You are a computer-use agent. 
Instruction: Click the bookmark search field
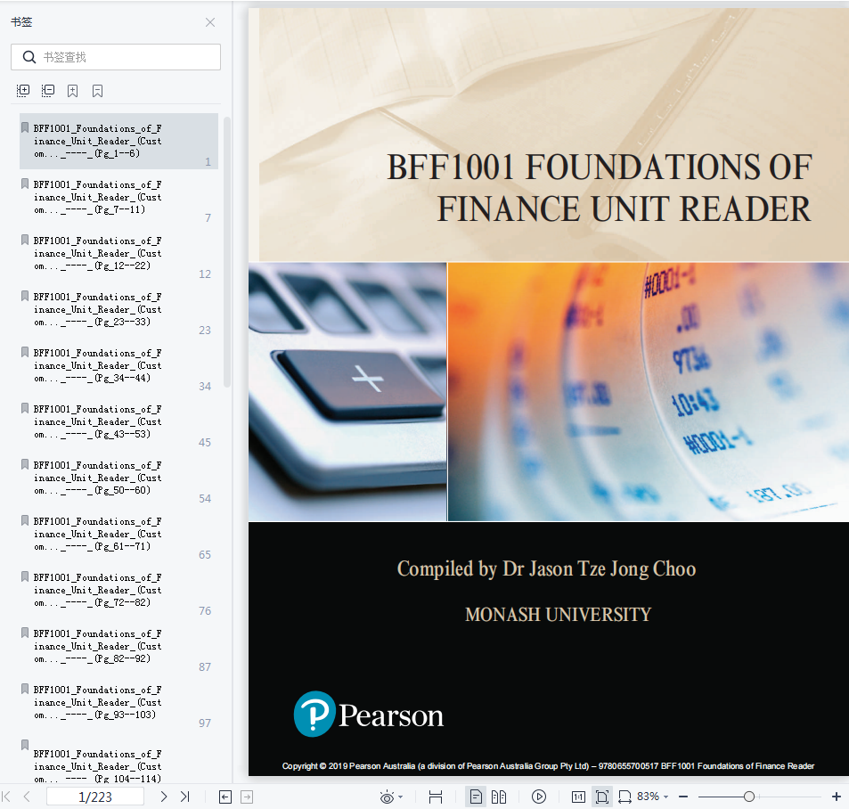116,57
